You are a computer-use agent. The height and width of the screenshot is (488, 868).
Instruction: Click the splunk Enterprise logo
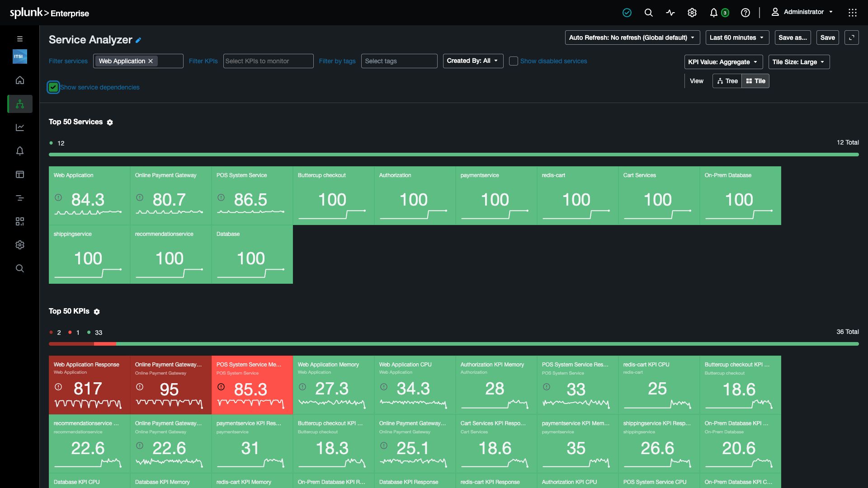(49, 13)
